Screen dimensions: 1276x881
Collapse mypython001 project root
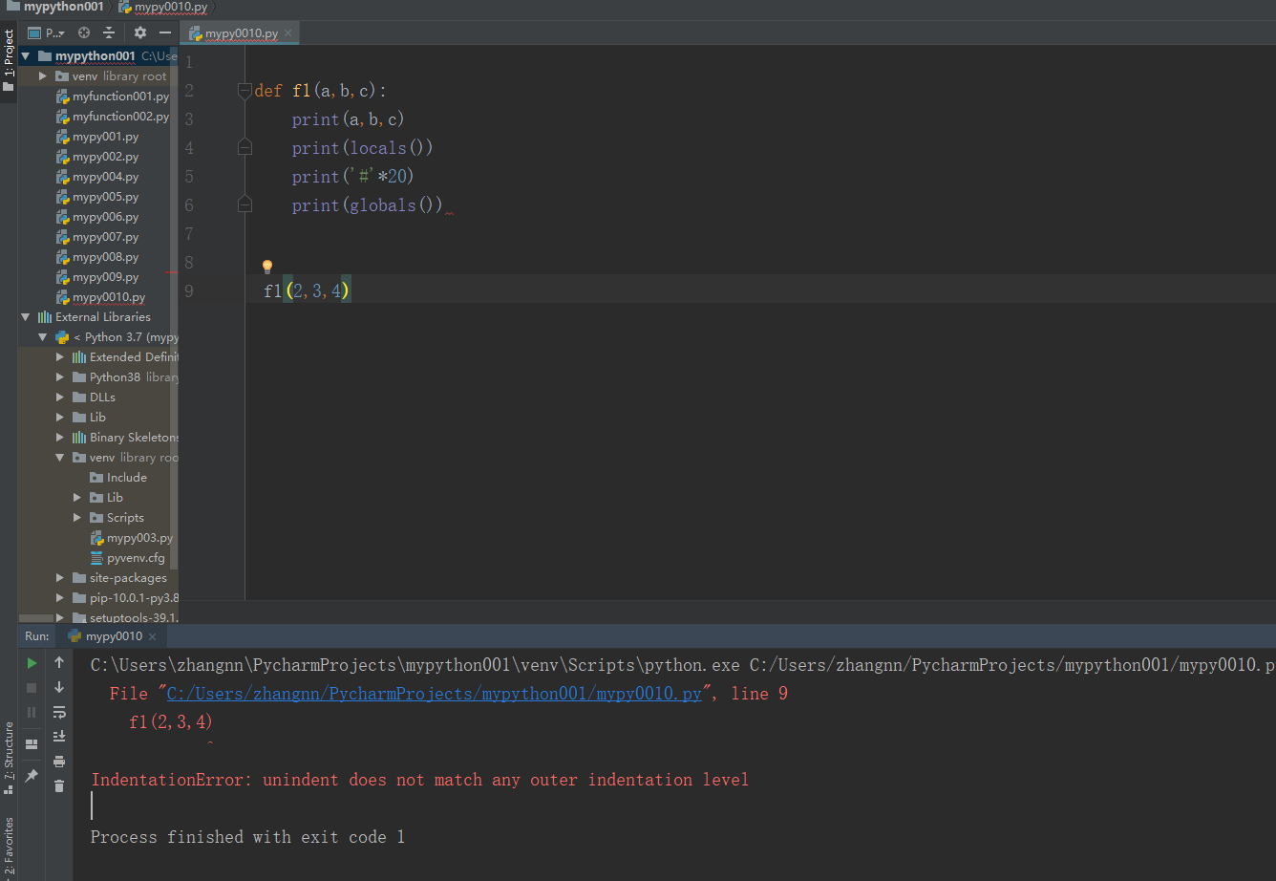click(x=26, y=56)
